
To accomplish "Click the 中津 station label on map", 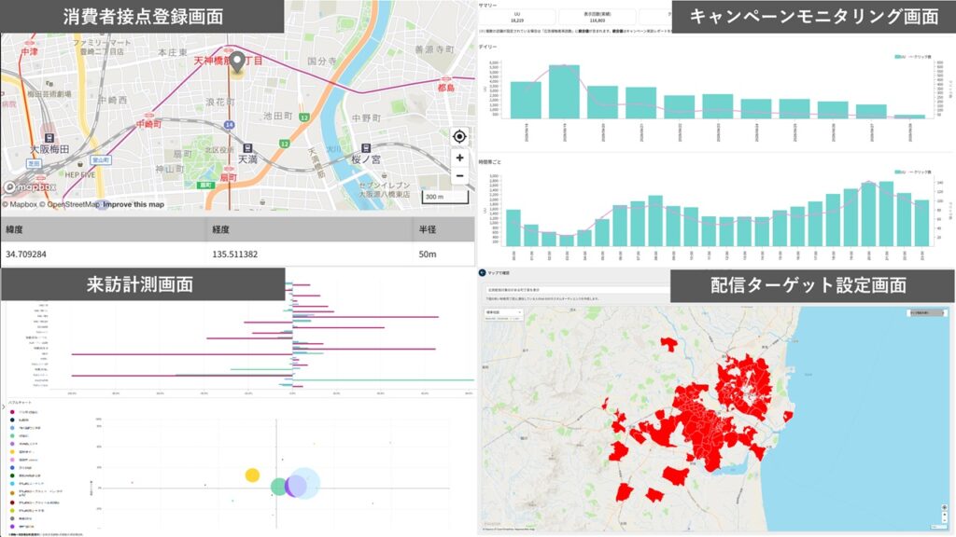I will (29, 52).
